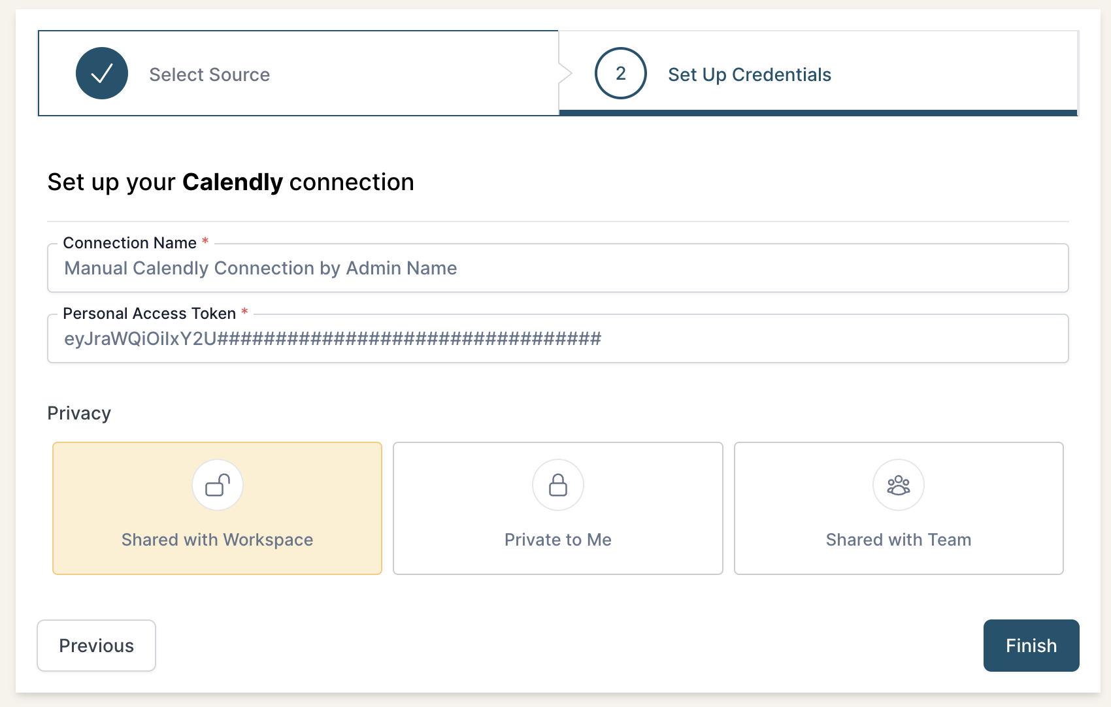Click the team people group icon
Screen dimensions: 1111x707
(898, 485)
